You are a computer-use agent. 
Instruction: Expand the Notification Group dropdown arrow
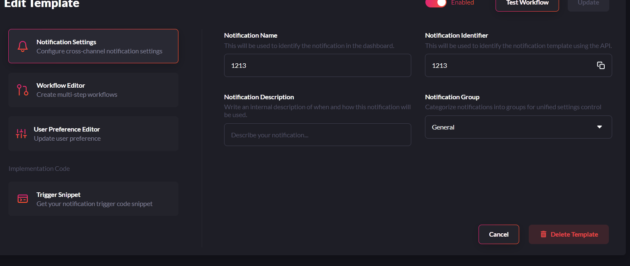[x=599, y=127]
